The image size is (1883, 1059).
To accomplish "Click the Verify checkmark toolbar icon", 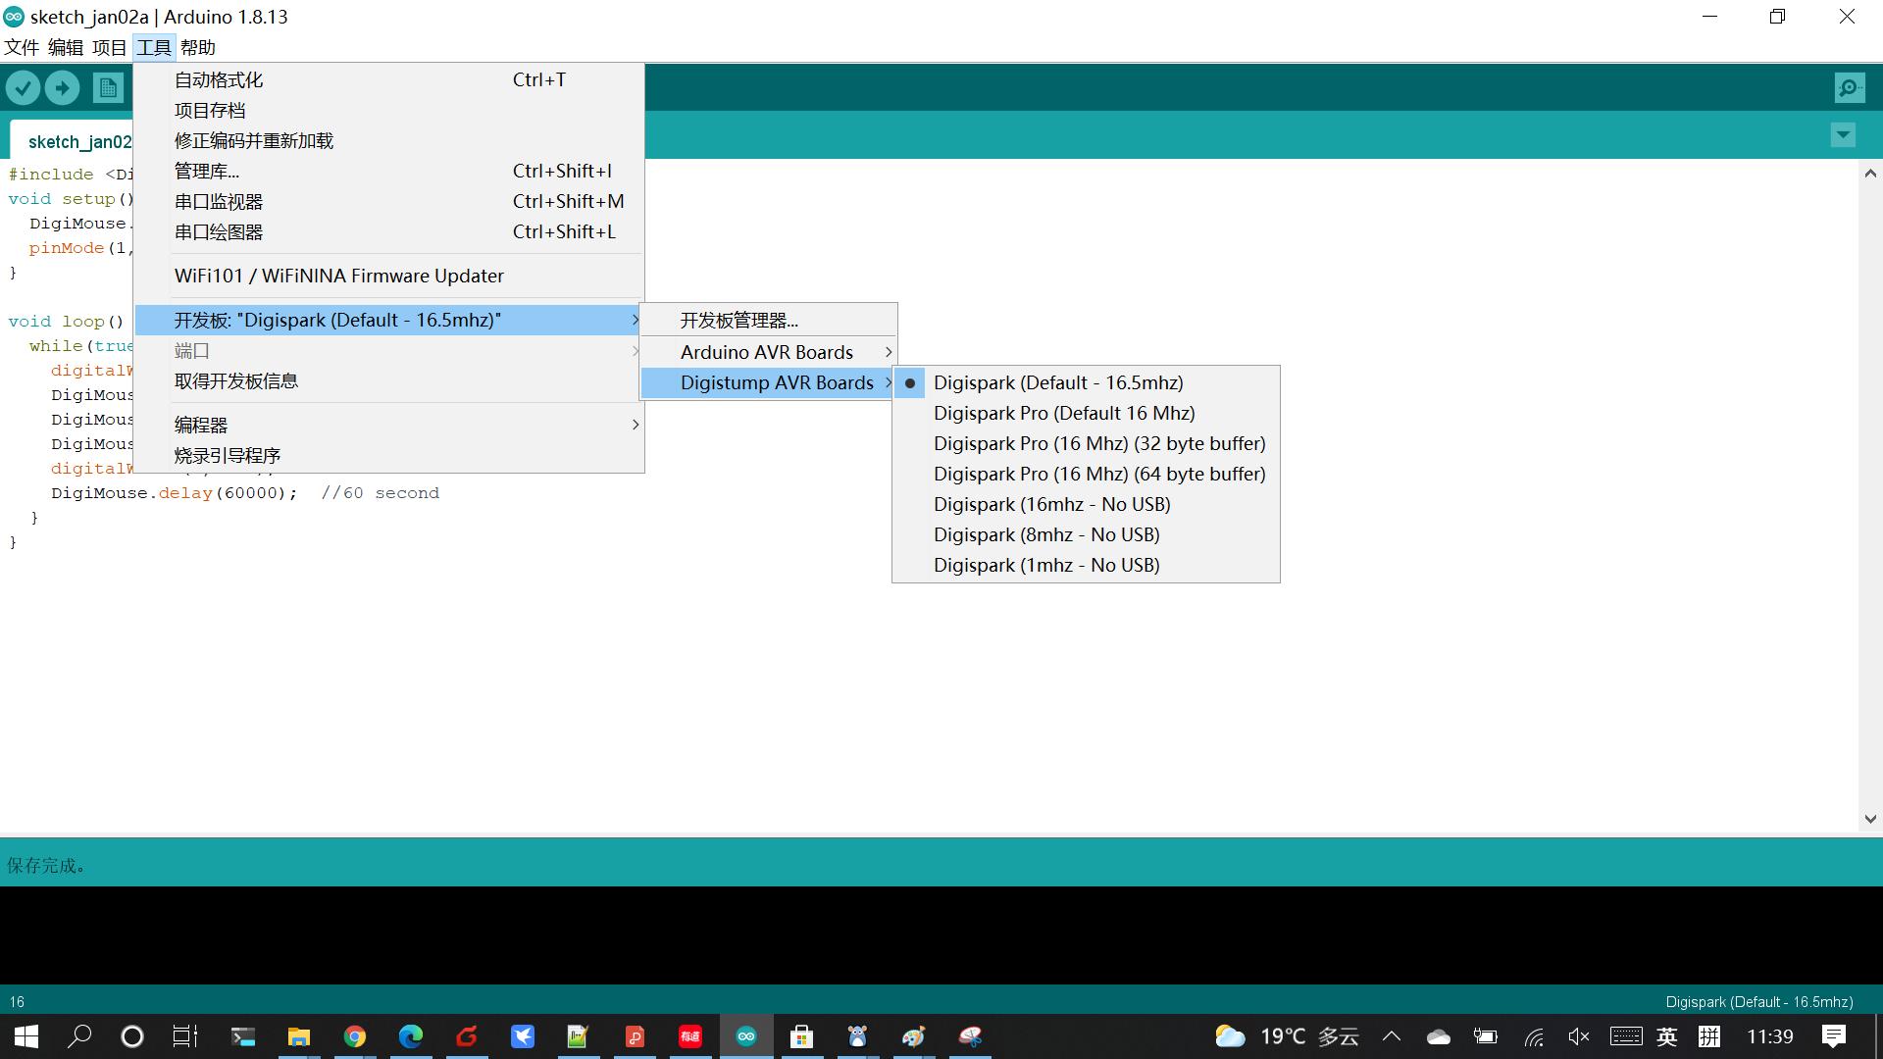I will [x=23, y=88].
